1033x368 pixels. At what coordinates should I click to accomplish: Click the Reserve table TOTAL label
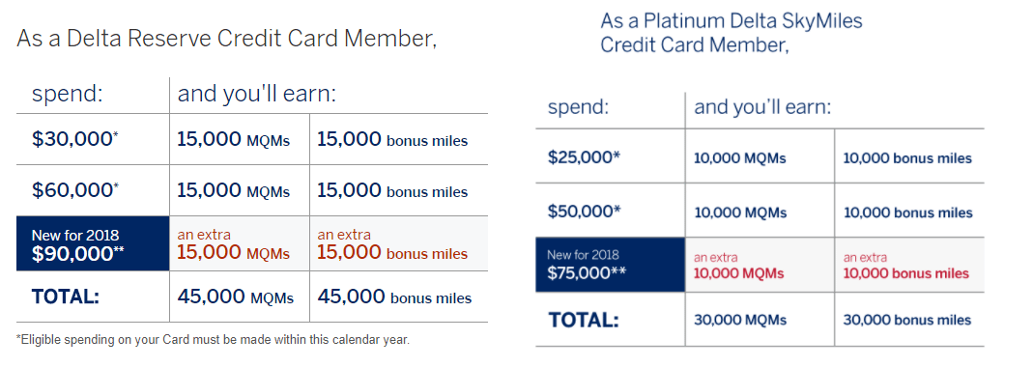pyautogui.click(x=65, y=297)
